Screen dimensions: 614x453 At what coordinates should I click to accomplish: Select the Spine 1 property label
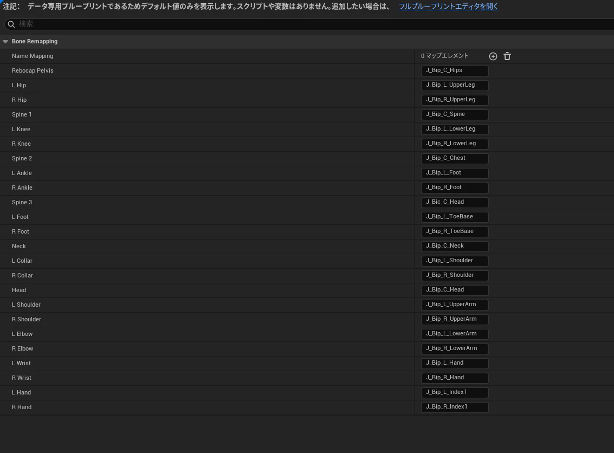(22, 114)
